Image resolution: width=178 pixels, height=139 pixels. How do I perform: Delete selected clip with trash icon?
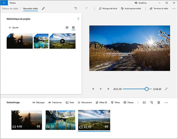pos(159,103)
